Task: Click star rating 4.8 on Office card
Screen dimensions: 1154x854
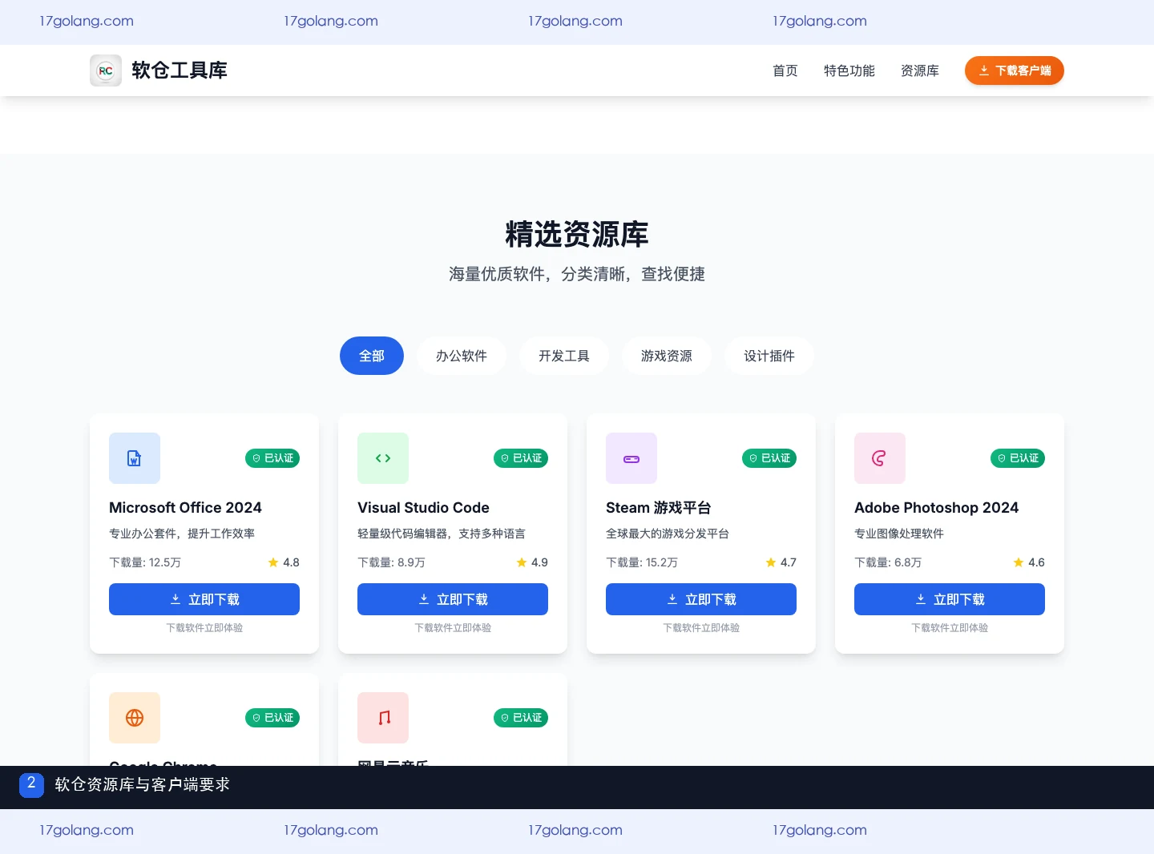Action: 284,562
